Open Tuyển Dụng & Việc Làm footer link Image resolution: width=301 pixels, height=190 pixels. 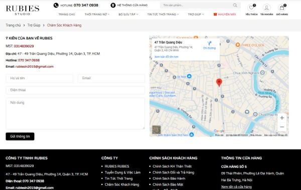pyautogui.click(x=122, y=172)
